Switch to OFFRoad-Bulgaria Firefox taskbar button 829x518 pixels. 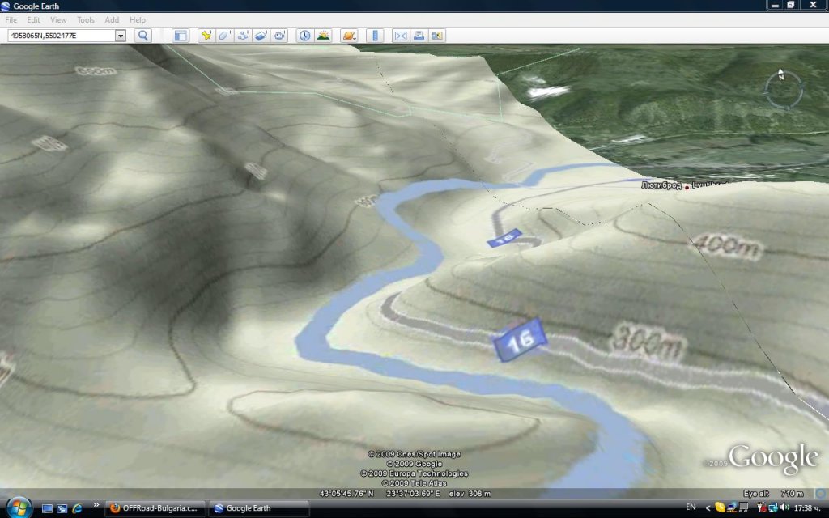(155, 508)
